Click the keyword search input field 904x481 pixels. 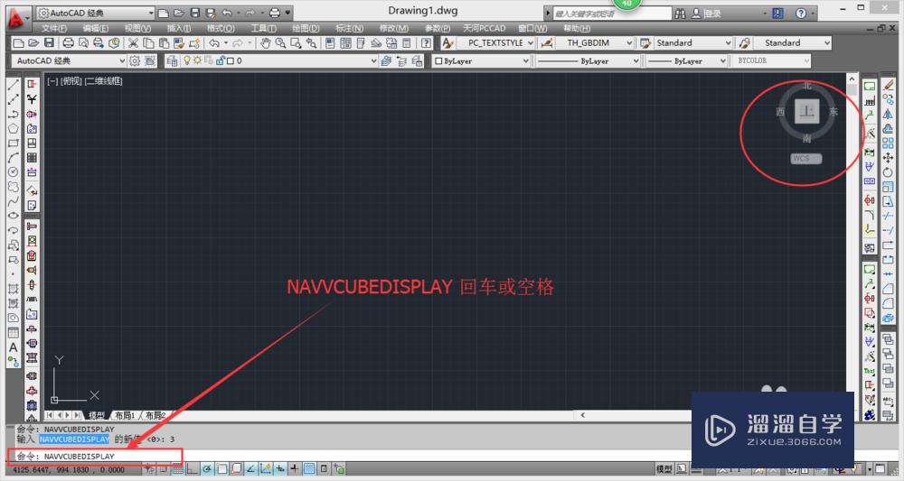coord(612,14)
